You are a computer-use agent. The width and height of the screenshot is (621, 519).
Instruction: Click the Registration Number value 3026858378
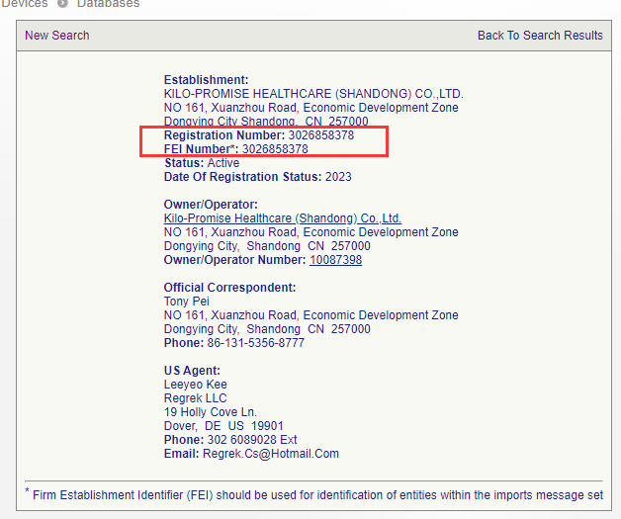[320, 135]
